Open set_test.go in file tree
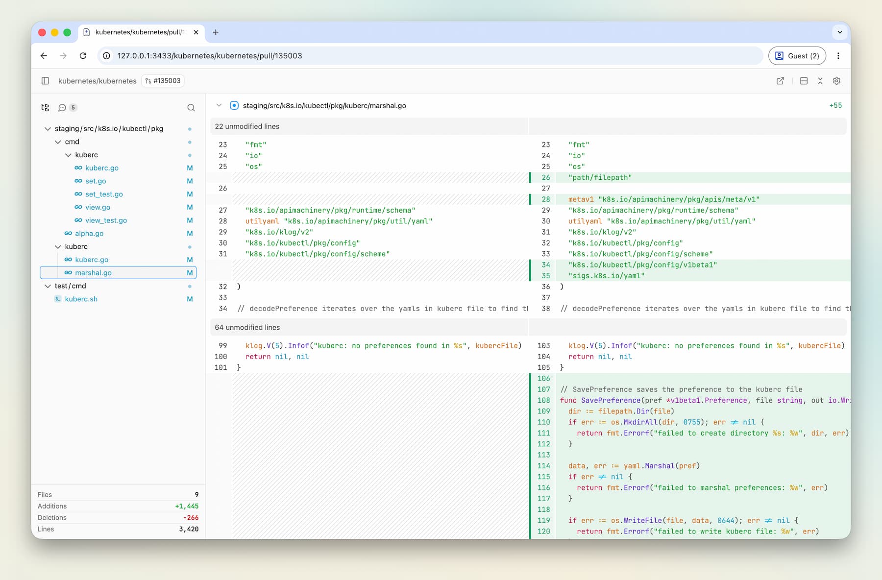Image resolution: width=882 pixels, height=580 pixels. pos(104,194)
